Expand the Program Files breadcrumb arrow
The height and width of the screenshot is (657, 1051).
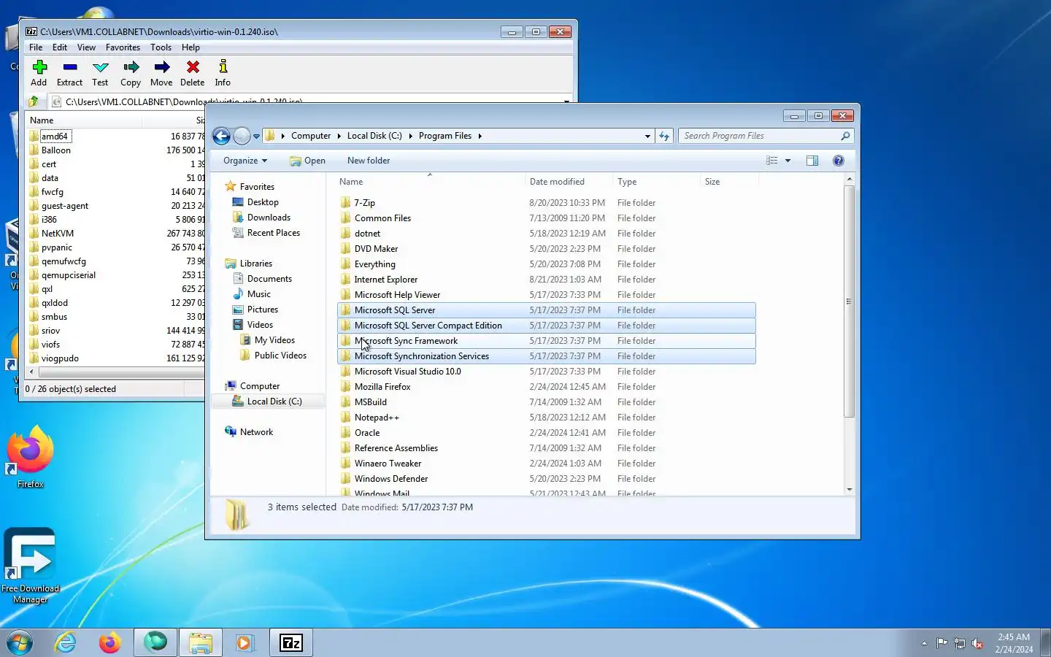480,136
